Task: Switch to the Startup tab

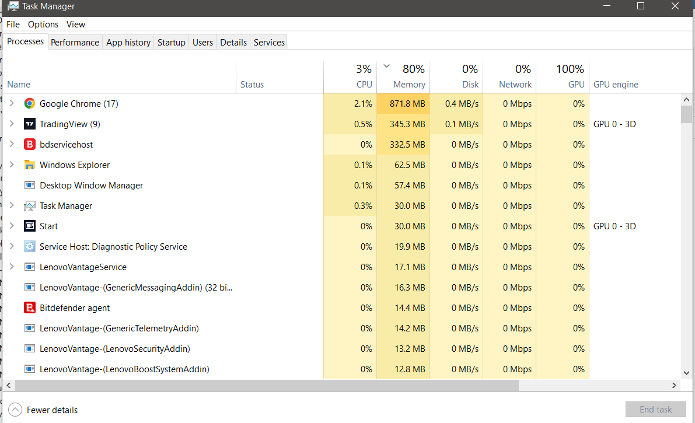Action: click(x=172, y=43)
